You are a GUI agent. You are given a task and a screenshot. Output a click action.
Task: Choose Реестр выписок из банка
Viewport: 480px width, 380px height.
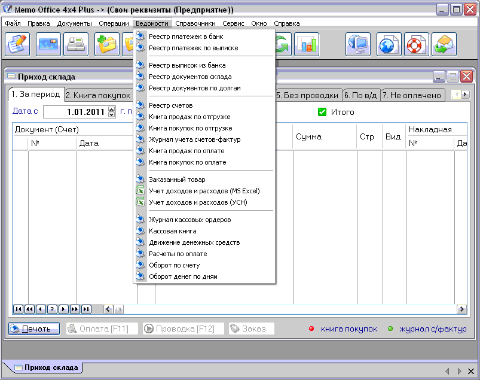[204, 65]
